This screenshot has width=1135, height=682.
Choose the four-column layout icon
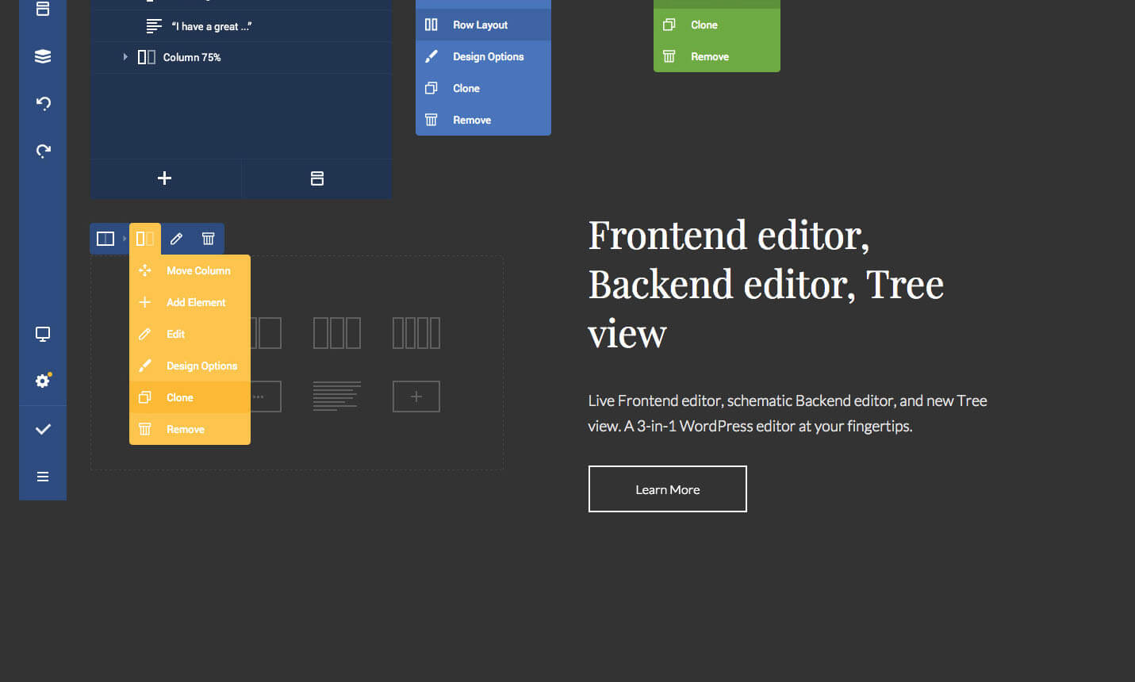pos(416,333)
